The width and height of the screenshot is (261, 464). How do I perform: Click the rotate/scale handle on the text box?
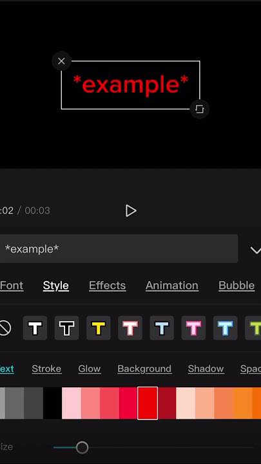click(x=199, y=109)
